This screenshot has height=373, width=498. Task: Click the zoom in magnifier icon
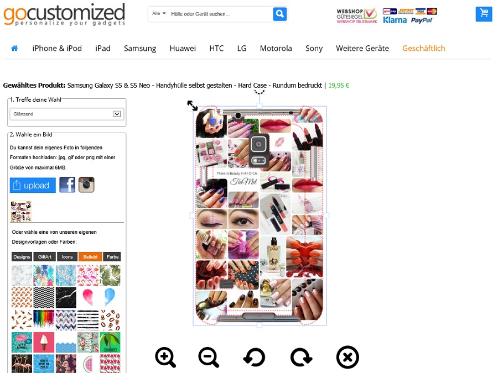point(165,357)
